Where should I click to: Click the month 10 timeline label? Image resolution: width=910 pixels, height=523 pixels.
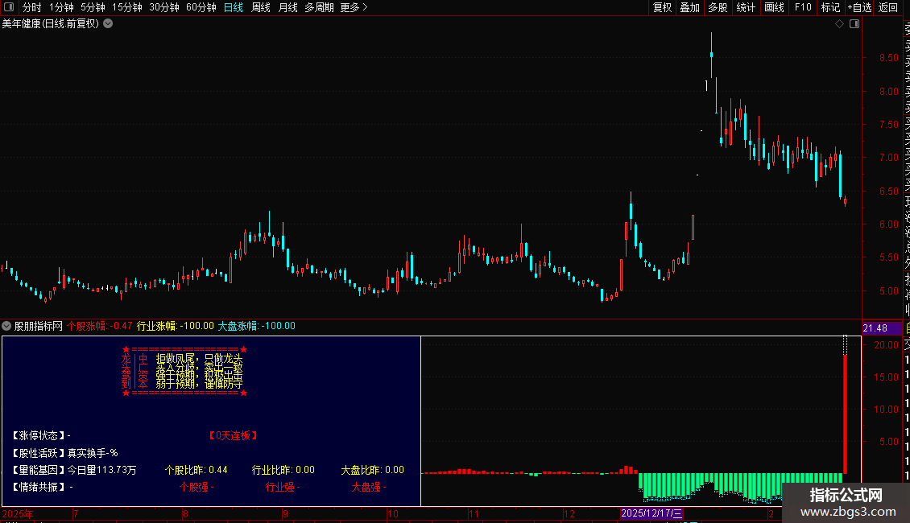click(x=393, y=513)
